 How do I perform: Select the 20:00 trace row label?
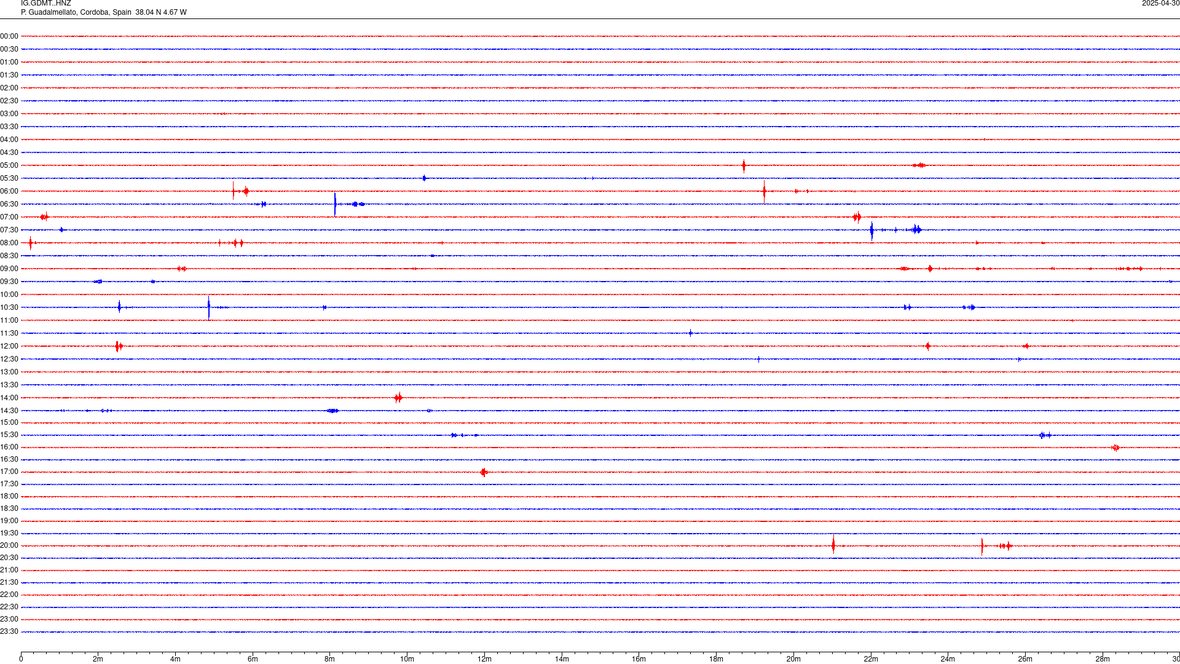coord(9,545)
